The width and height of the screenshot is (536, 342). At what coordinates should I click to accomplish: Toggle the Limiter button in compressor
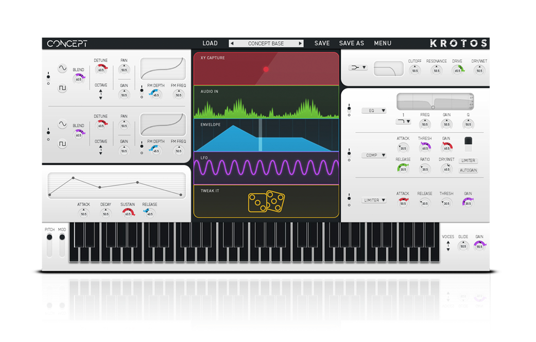(x=468, y=160)
